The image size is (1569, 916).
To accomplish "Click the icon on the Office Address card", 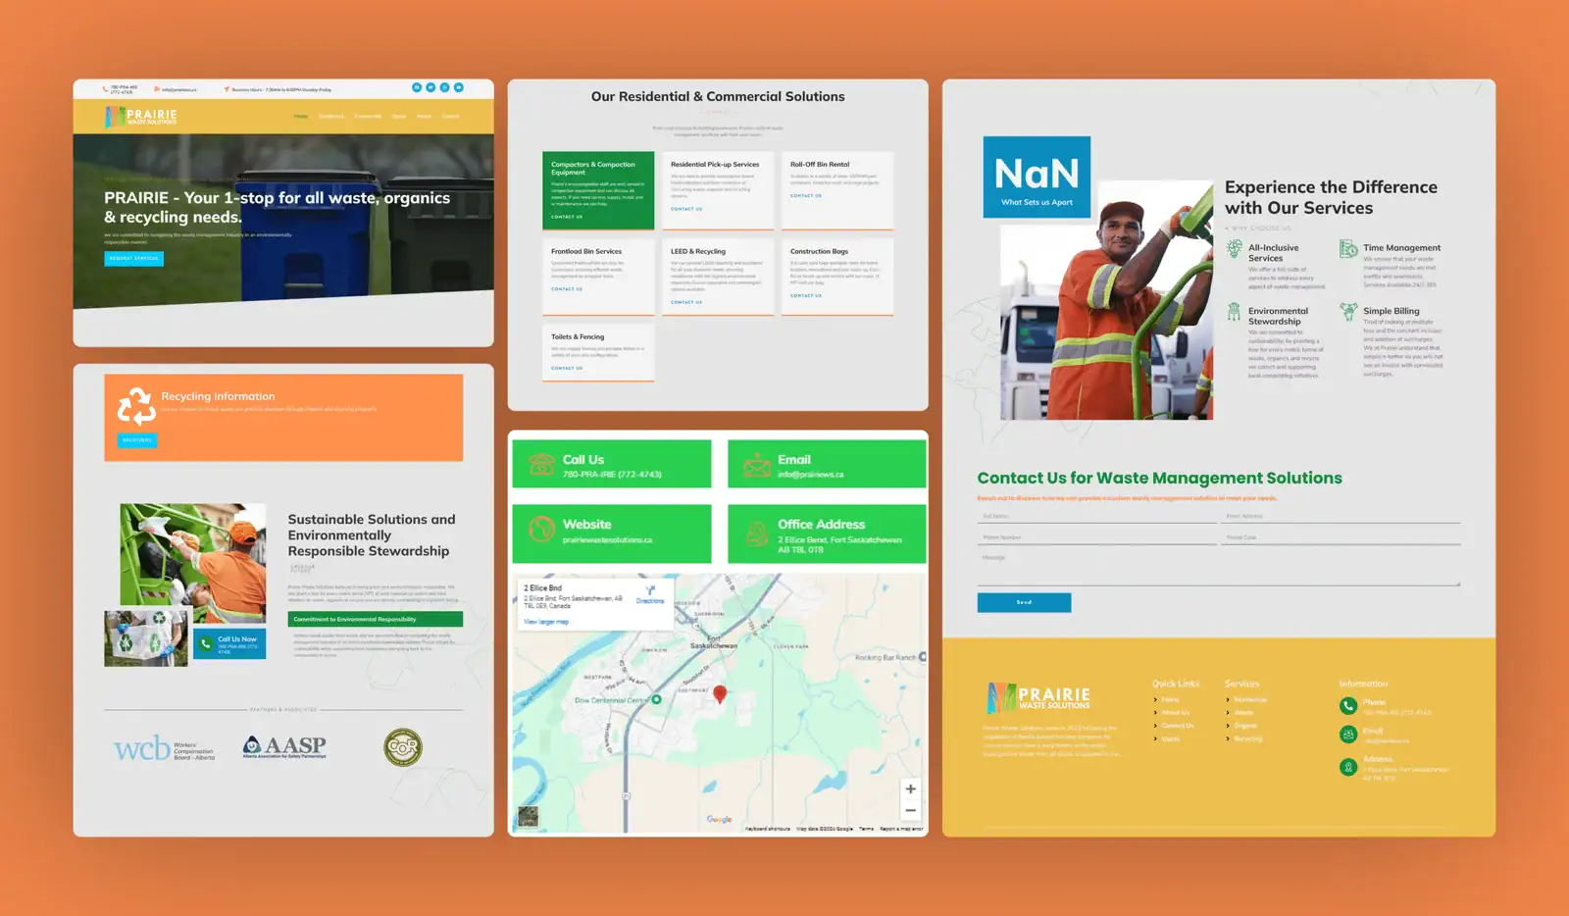I will click(755, 534).
